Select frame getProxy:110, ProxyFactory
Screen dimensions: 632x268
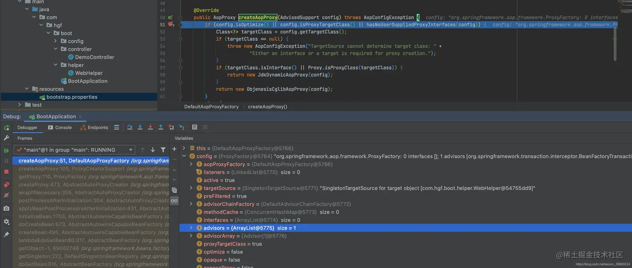tap(91, 176)
